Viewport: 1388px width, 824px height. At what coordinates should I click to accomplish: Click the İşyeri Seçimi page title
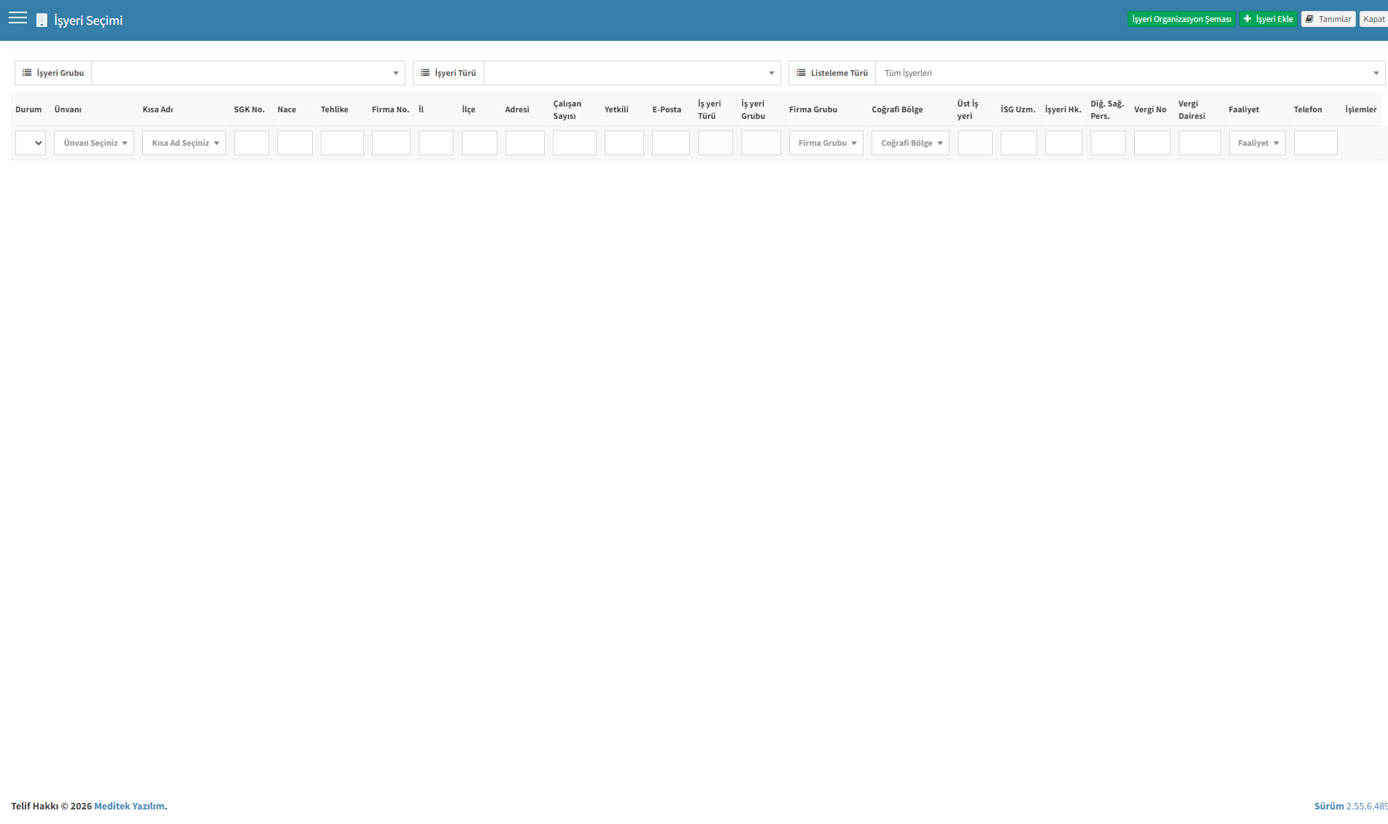88,20
